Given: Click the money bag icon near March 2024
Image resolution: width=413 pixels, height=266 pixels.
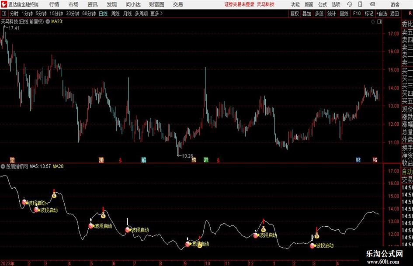Looking at the screenshot, I should [316, 236].
